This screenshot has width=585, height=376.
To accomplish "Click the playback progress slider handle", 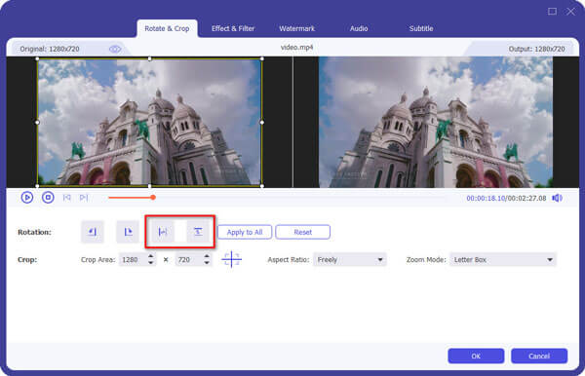I will pos(153,198).
